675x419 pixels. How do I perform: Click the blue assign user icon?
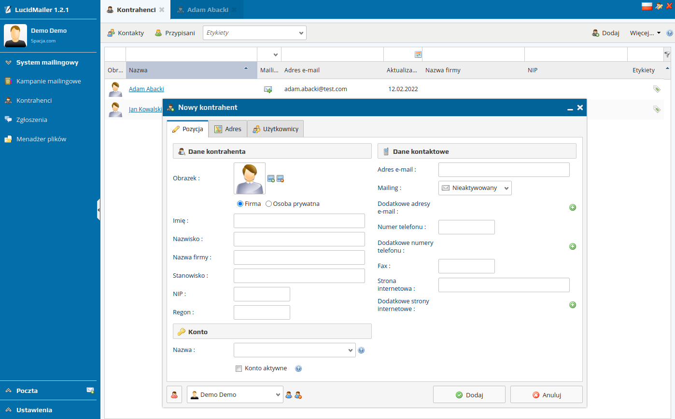(289, 395)
